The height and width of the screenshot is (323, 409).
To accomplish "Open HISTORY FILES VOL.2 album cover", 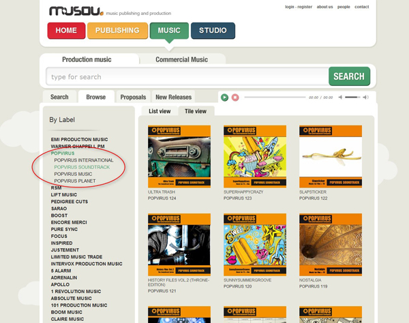I will coord(179,245).
